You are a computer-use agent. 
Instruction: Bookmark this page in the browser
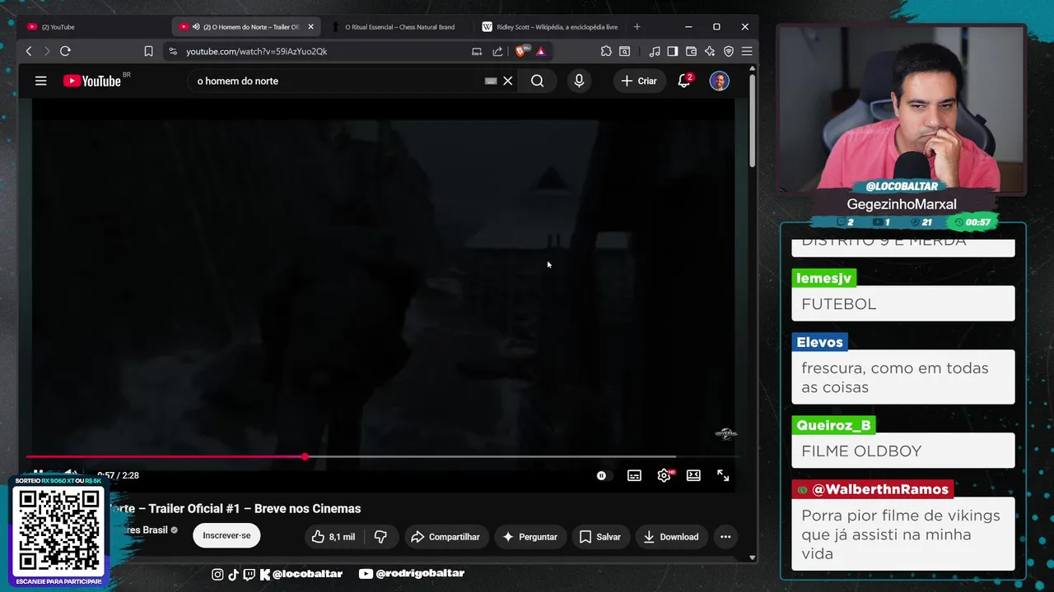148,51
